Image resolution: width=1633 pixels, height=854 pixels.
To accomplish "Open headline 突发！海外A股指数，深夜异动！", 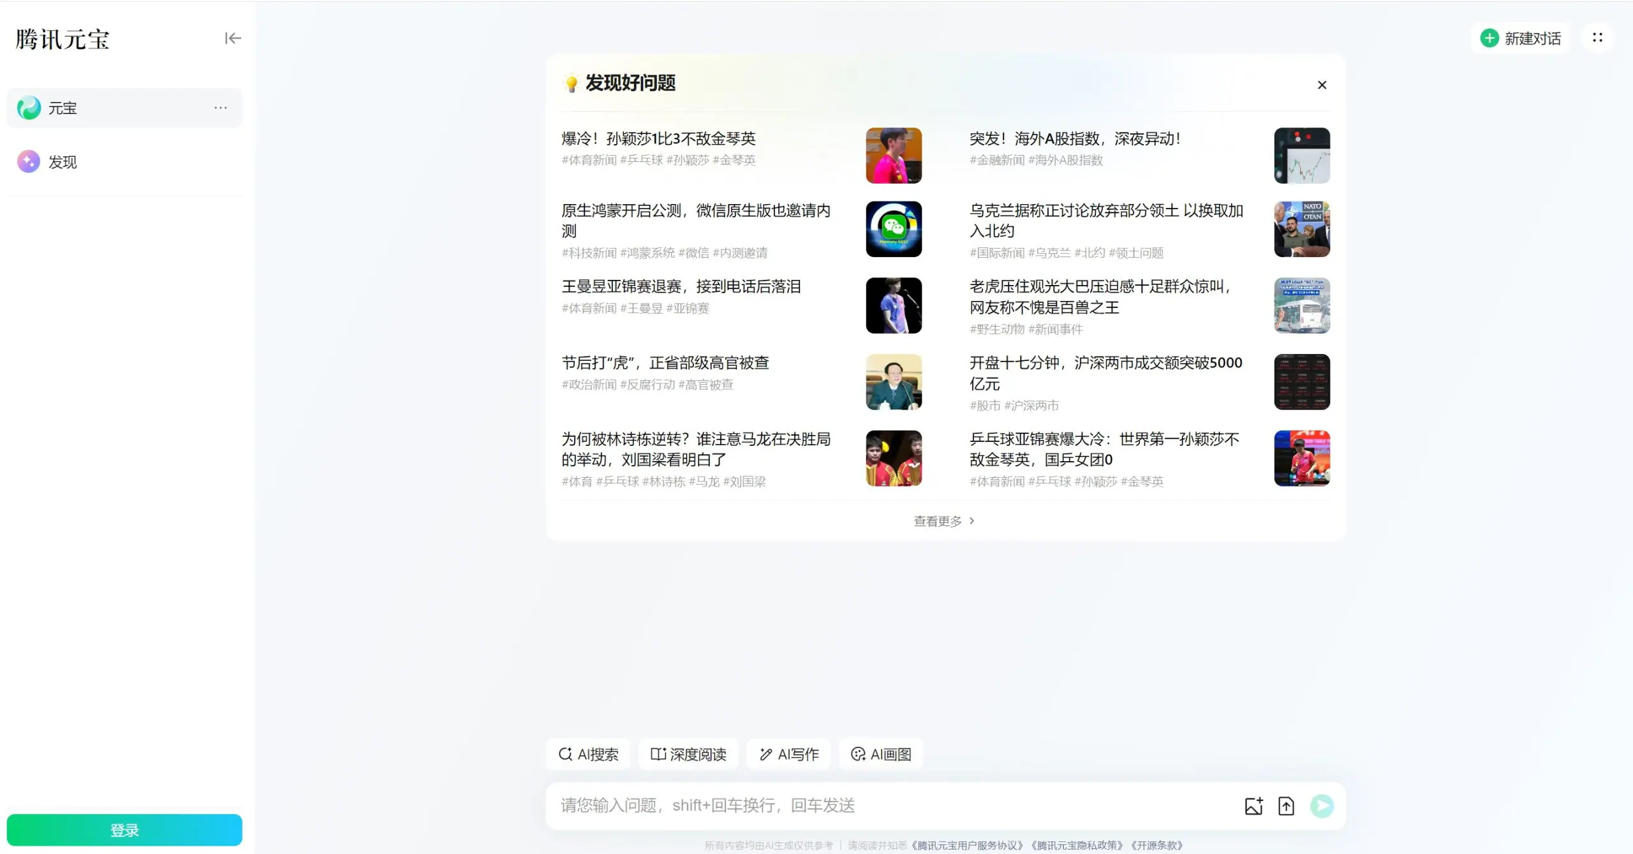I will [x=1075, y=138].
